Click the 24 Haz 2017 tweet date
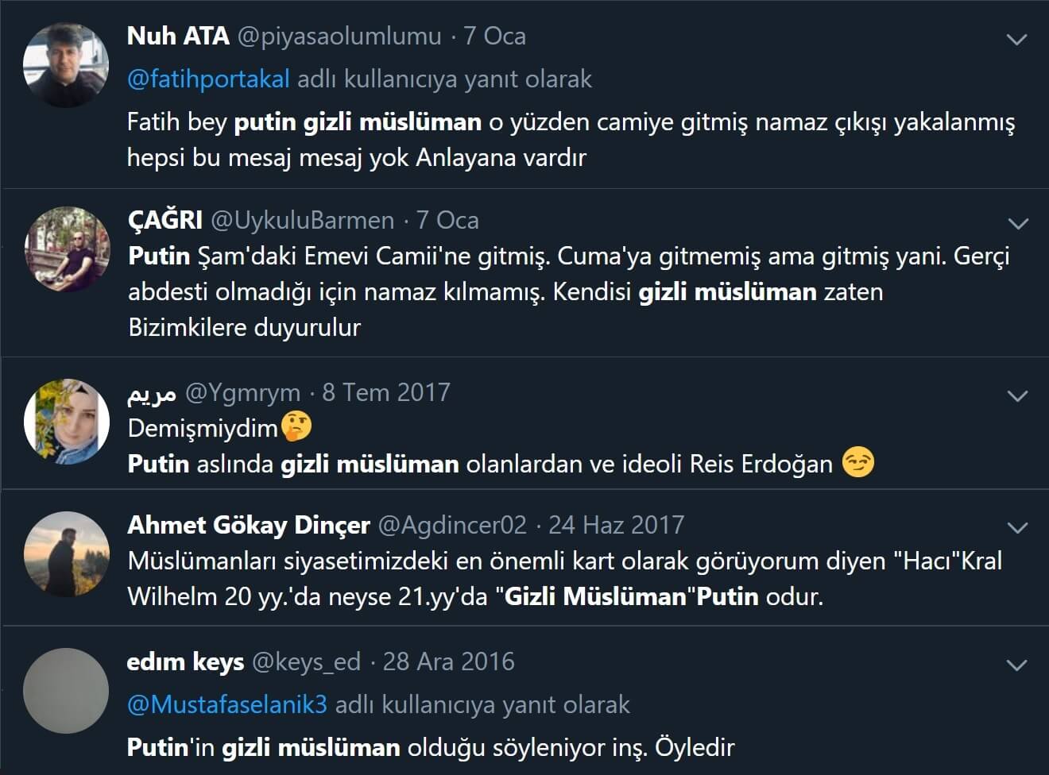 pyautogui.click(x=616, y=526)
